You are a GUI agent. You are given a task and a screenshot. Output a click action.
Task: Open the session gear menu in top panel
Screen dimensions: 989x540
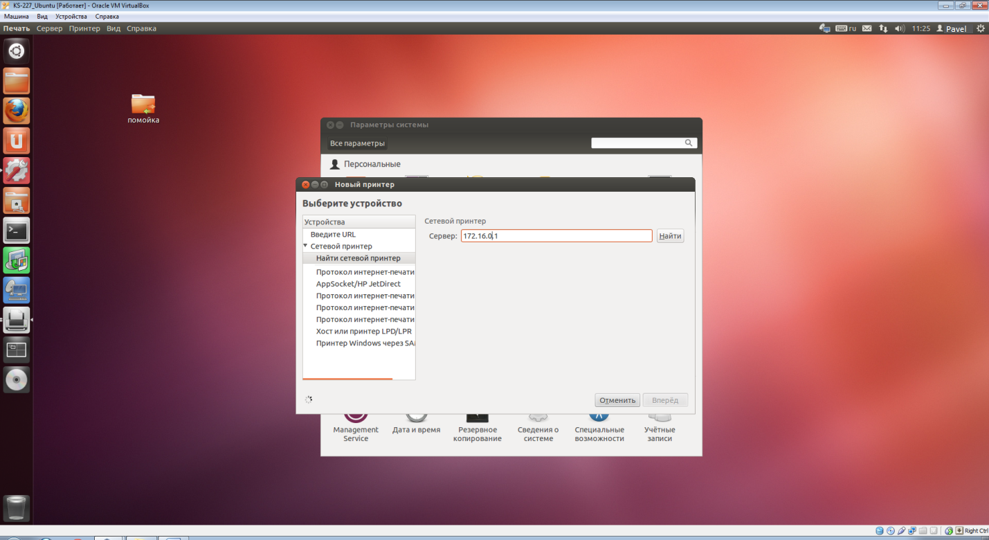(981, 28)
